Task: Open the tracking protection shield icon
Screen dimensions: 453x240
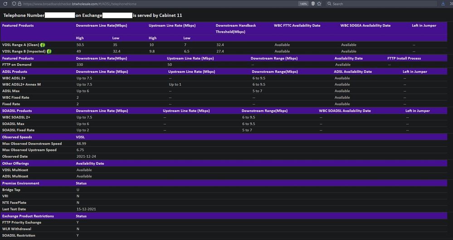Action: [14, 4]
